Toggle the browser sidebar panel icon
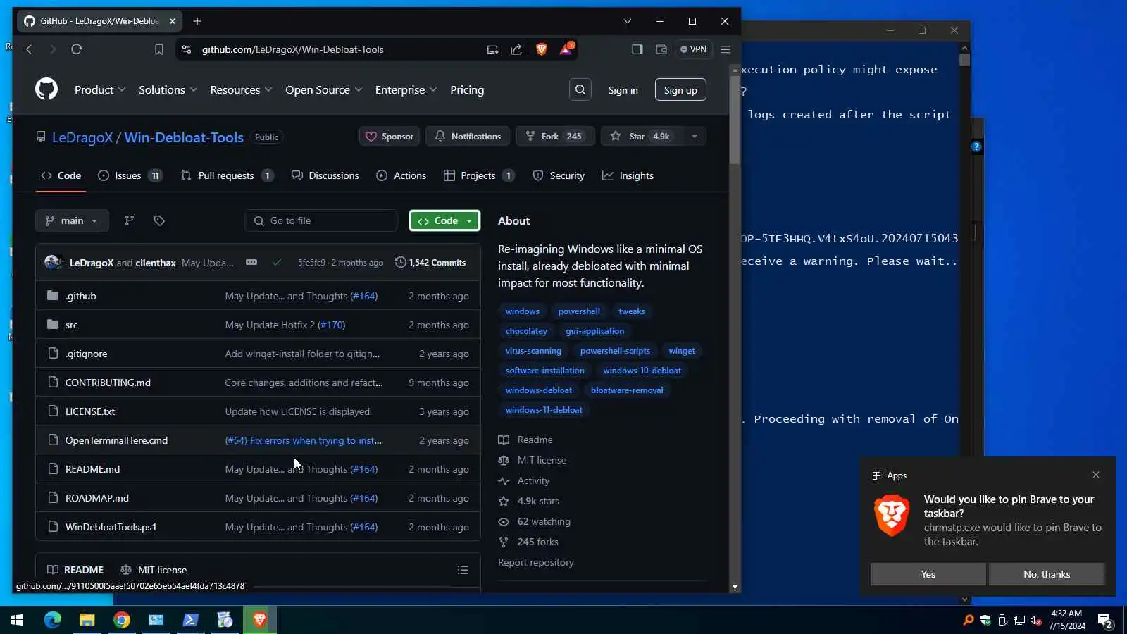This screenshot has height=634, width=1127. click(x=637, y=49)
